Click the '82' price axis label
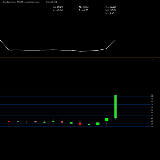Image resolution: width=160 pixels, height=160 pixels. 152,99
